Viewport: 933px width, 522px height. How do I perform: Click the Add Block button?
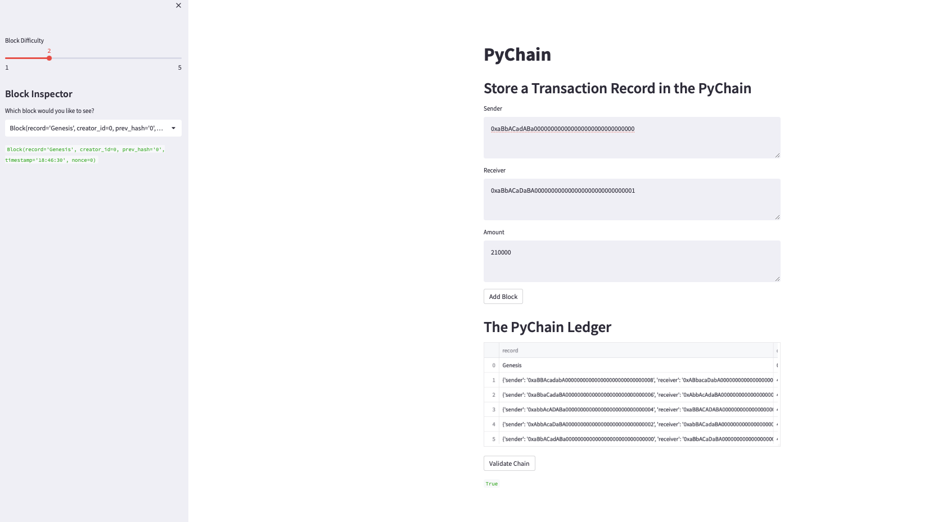(503, 296)
